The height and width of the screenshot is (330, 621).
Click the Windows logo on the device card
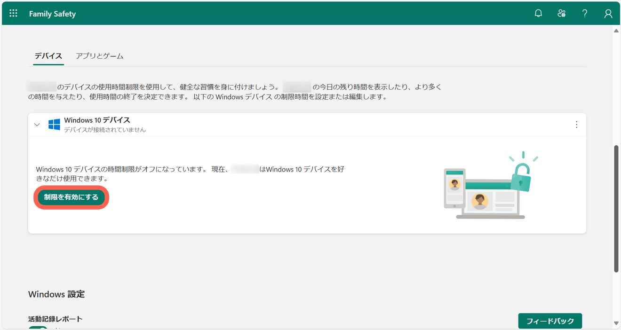pos(54,125)
